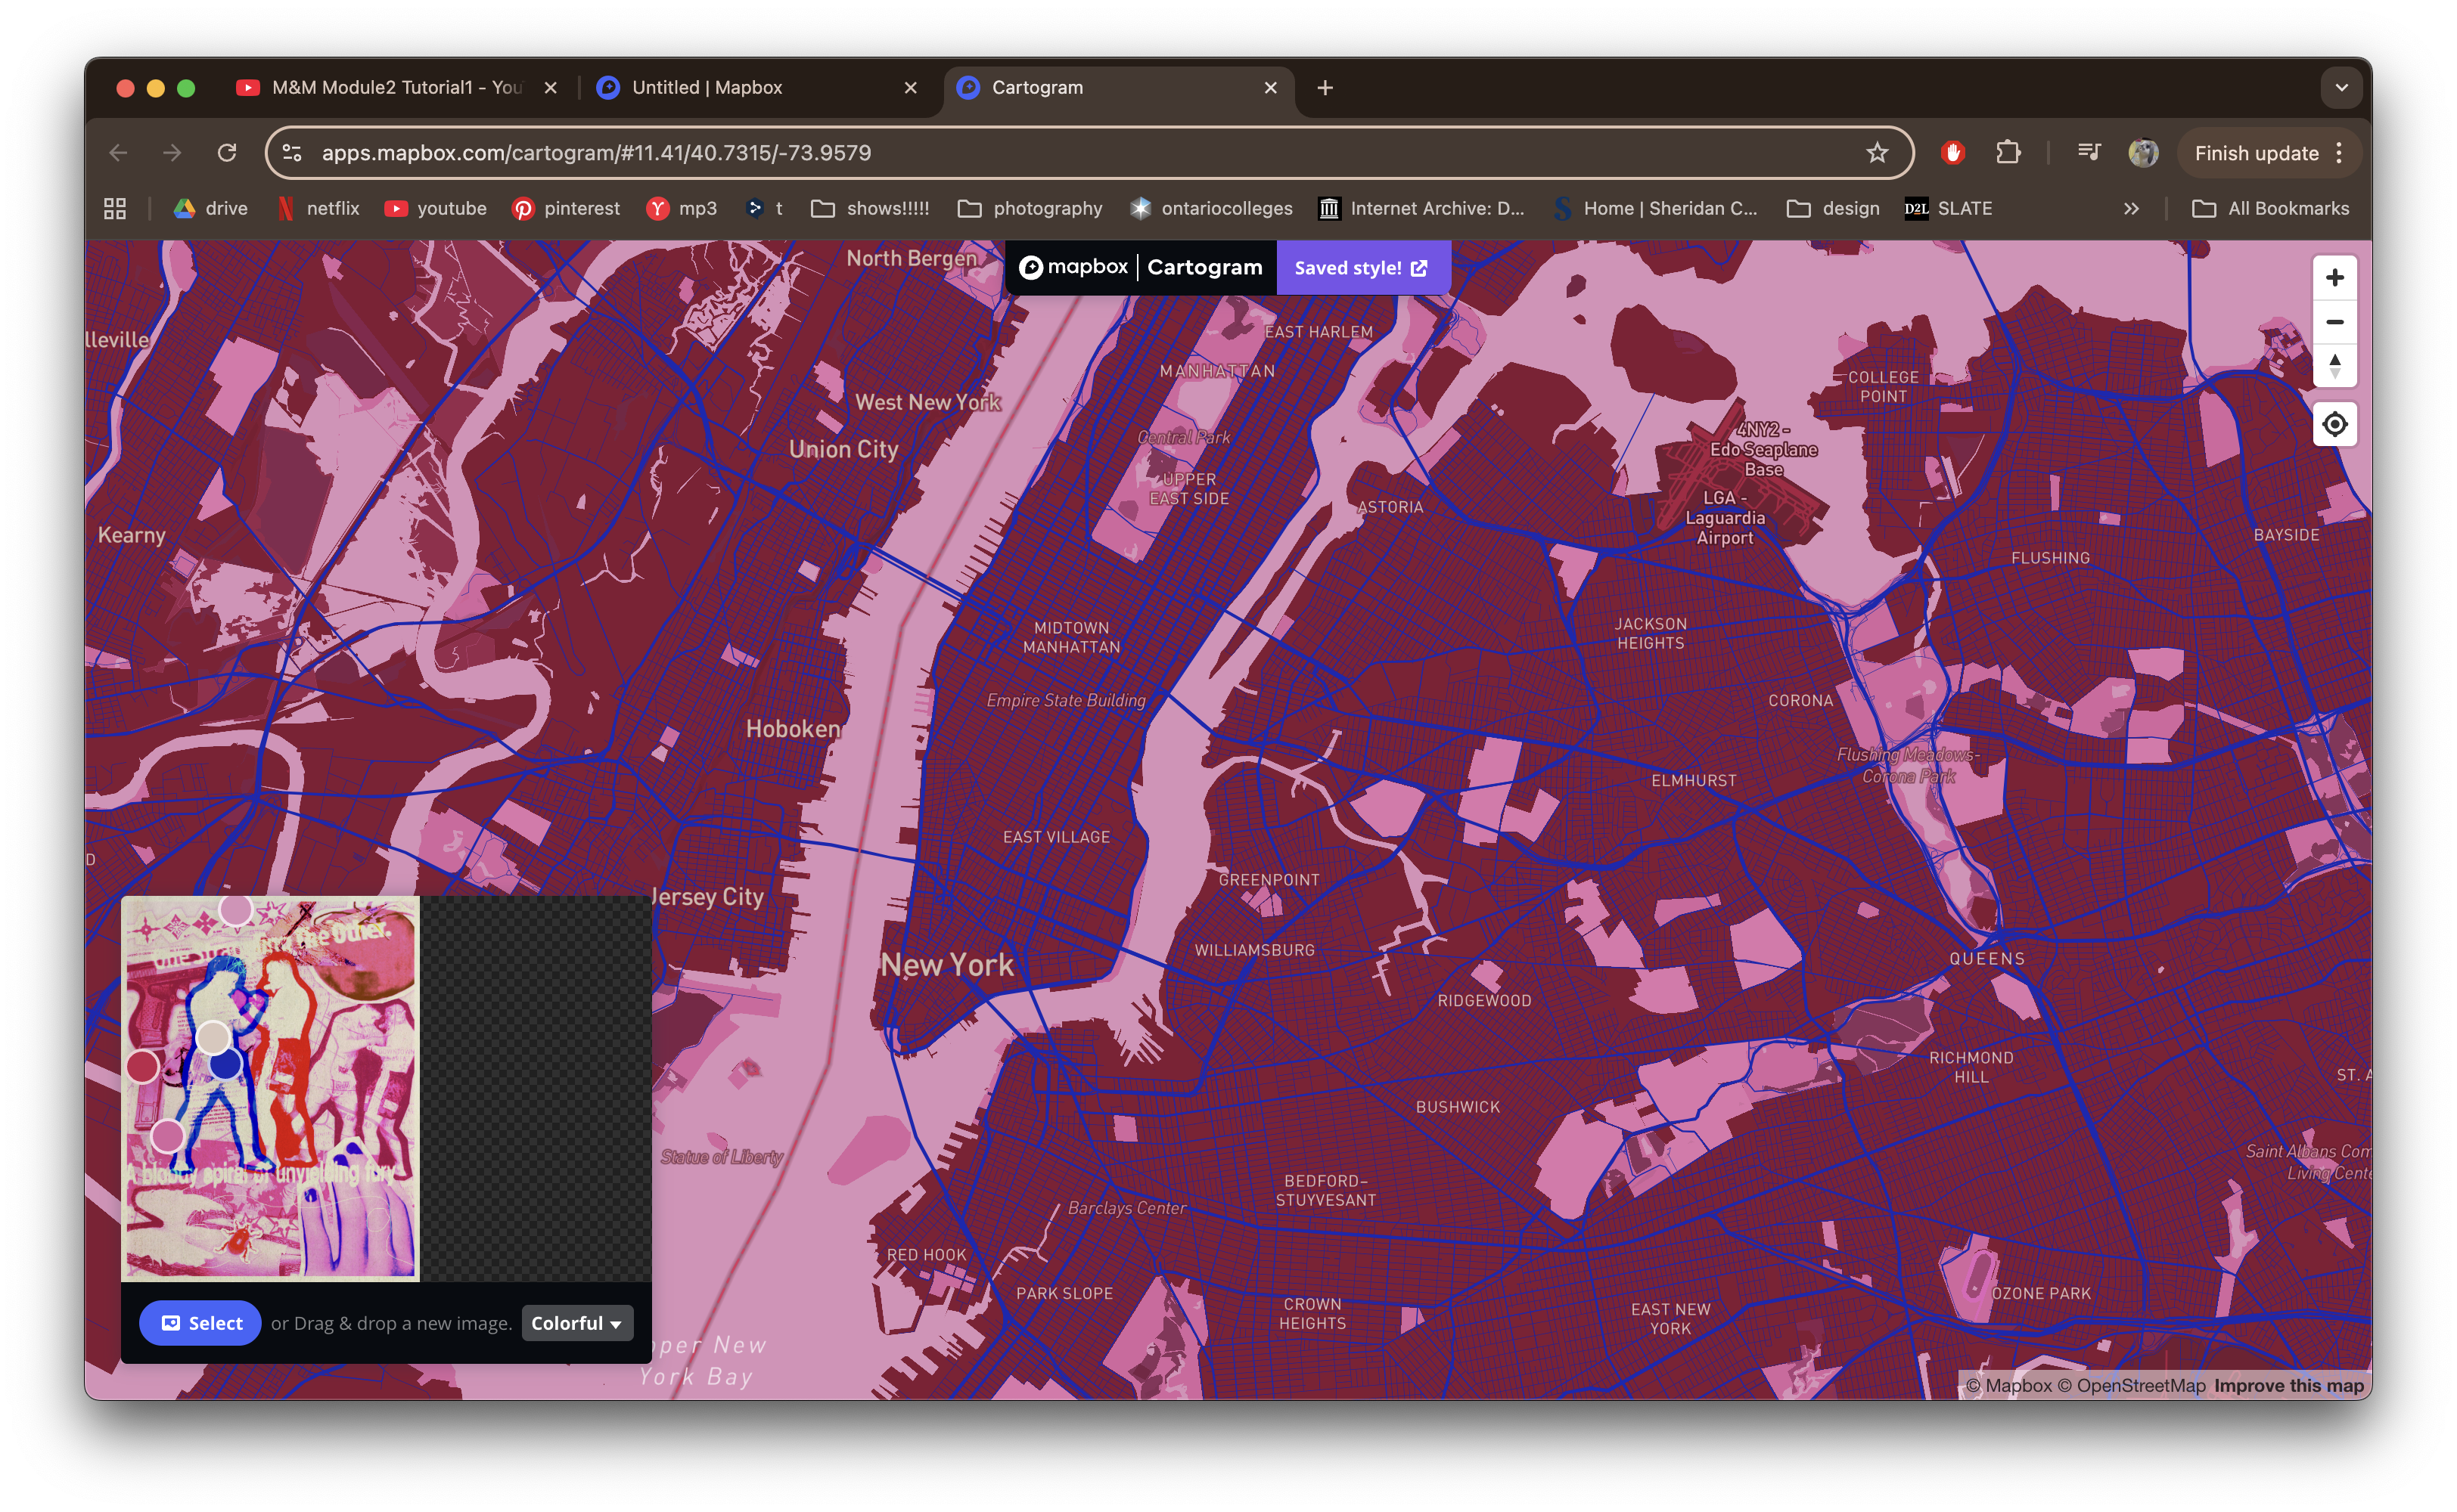
Task: Open the browser extensions puzzle icon
Action: click(2009, 152)
